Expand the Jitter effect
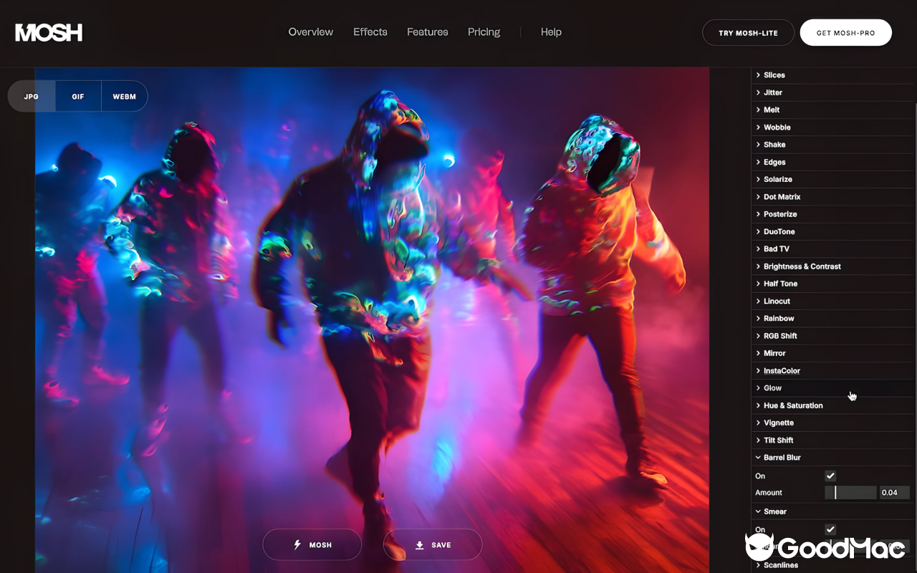Viewport: 917px width, 573px height. [x=772, y=92]
